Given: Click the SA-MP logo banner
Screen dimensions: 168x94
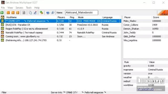Looking at the screenshot, I should click(x=163, y=13).
